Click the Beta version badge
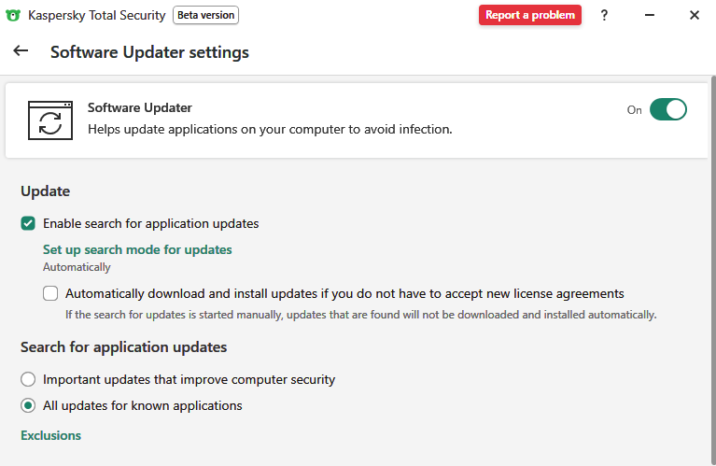Viewport: 716px width, 466px height. (x=205, y=15)
